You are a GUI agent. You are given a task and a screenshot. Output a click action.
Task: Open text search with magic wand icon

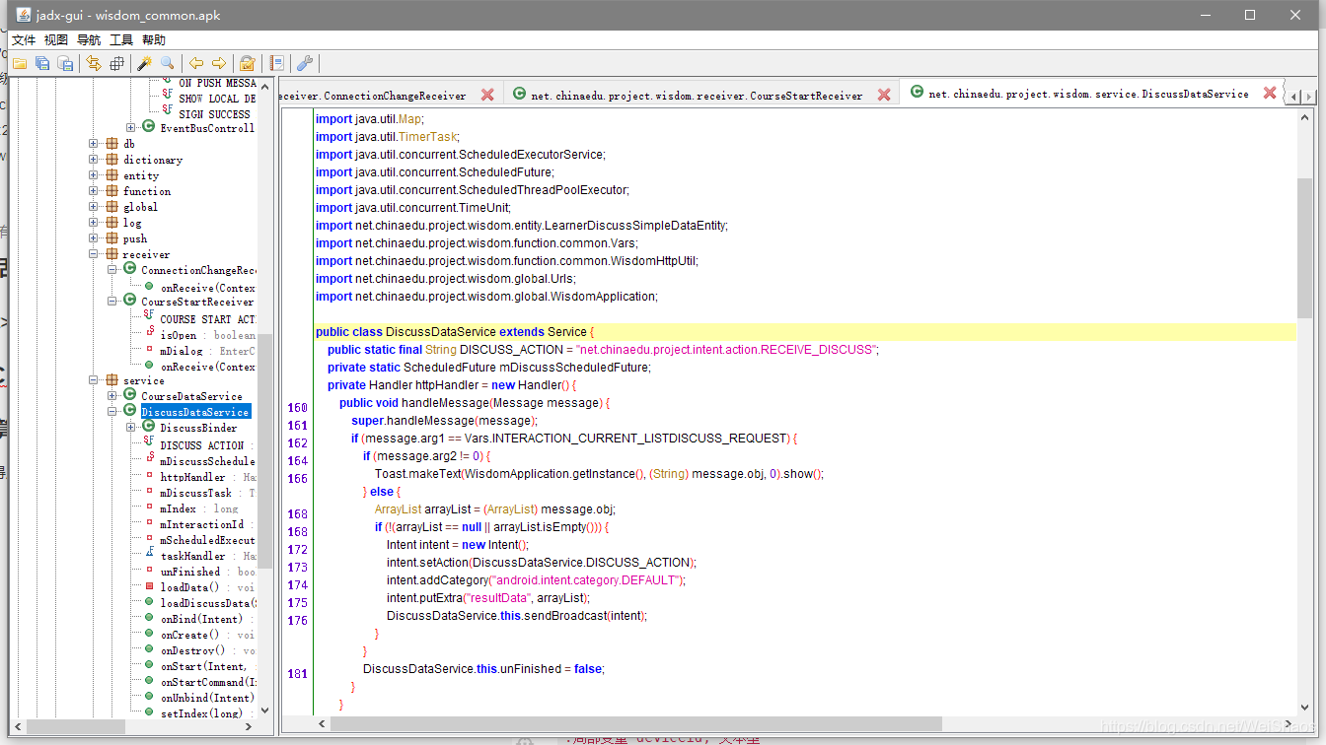click(144, 63)
